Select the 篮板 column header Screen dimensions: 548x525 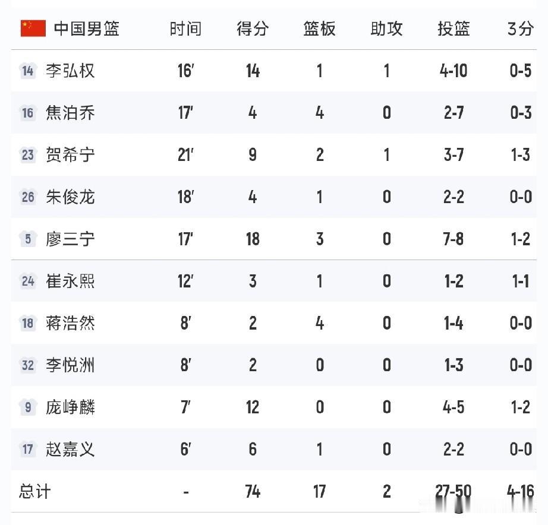pos(319,29)
